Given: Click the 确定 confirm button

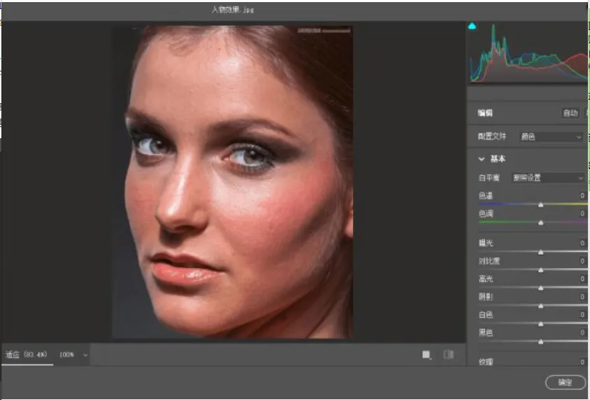Looking at the screenshot, I should [565, 383].
